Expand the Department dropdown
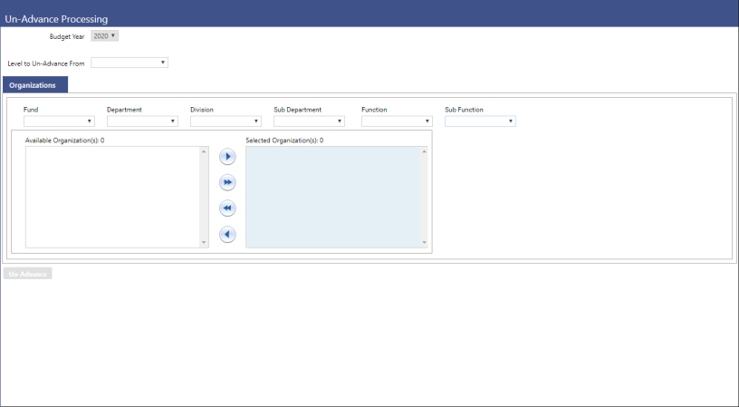 point(142,121)
